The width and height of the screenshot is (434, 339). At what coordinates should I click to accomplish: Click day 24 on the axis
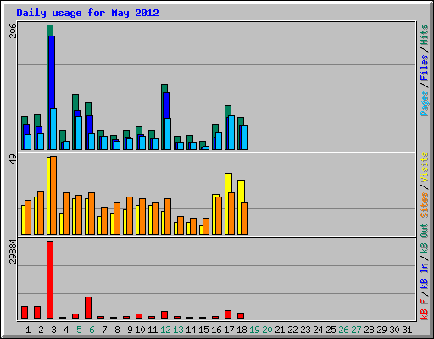(318, 330)
